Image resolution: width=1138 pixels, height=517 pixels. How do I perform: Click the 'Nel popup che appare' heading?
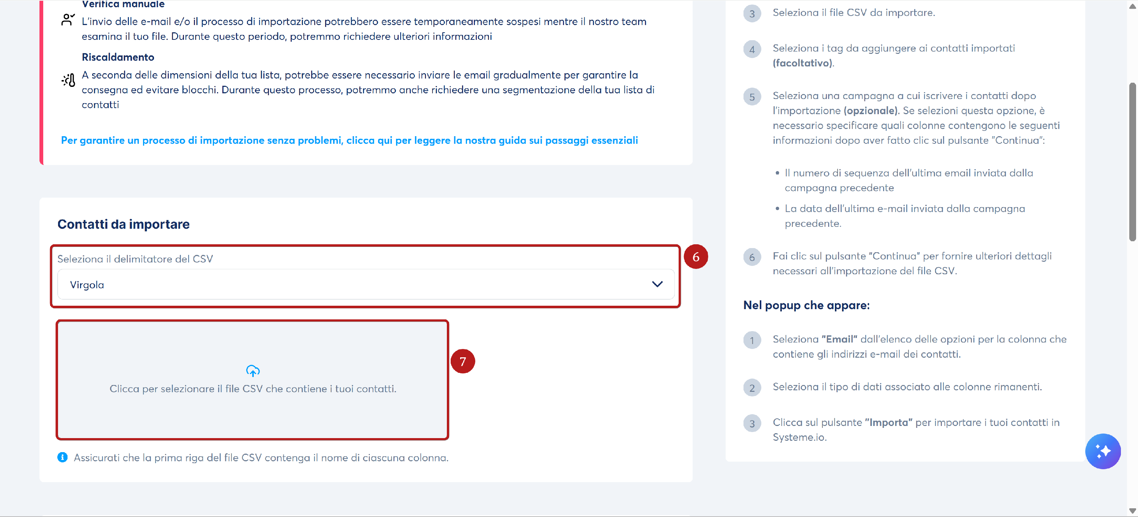click(806, 305)
